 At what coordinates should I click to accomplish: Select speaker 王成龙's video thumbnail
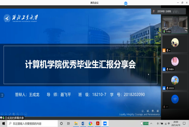pos(175,25)
